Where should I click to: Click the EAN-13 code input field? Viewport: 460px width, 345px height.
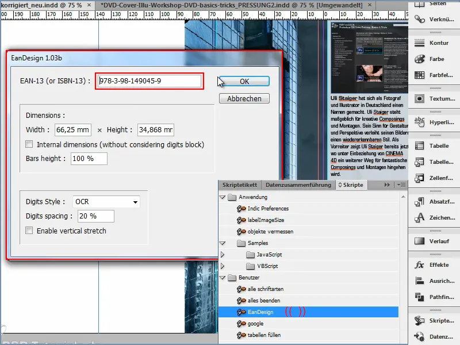point(149,81)
